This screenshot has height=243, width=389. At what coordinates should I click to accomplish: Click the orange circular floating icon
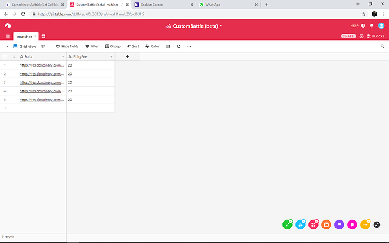point(326,224)
